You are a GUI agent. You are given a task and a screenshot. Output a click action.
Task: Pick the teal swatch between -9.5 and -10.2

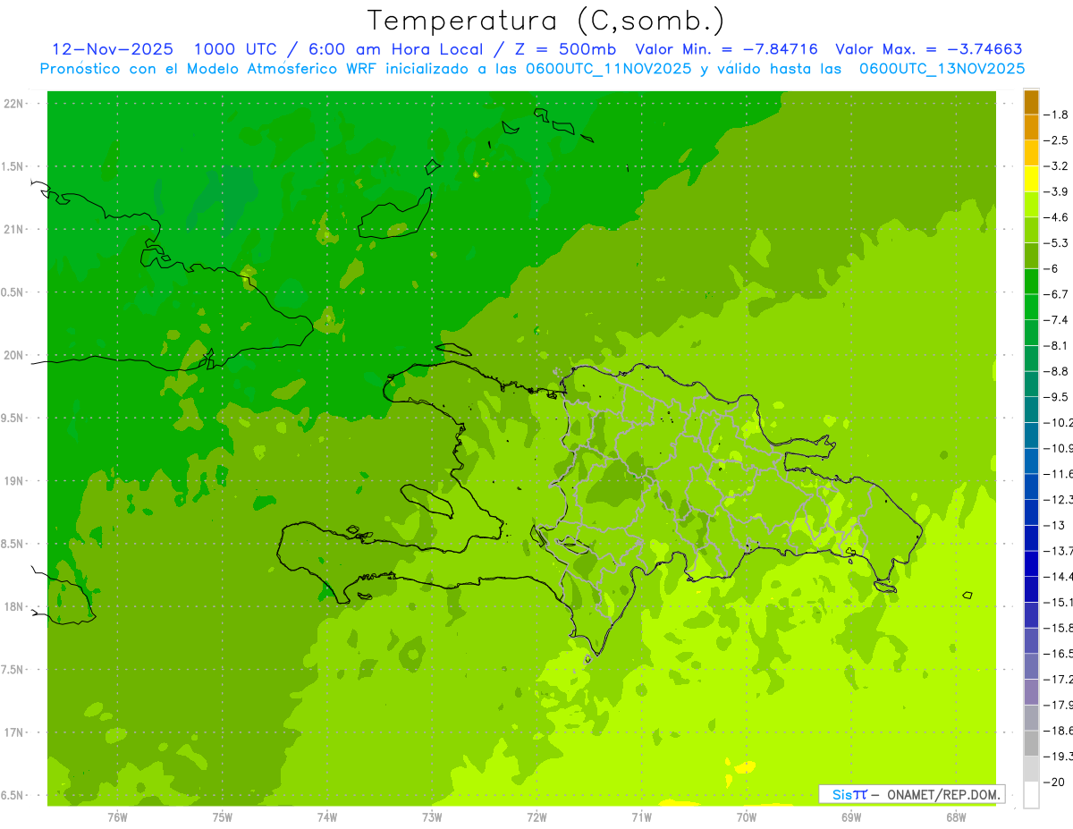click(1031, 410)
